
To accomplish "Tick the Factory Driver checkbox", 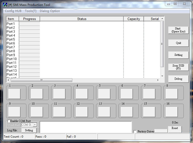I will pos(135,131).
